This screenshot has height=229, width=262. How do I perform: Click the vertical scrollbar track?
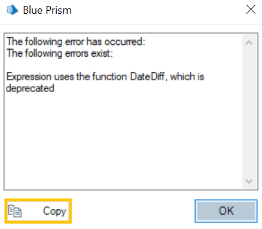coord(249,112)
